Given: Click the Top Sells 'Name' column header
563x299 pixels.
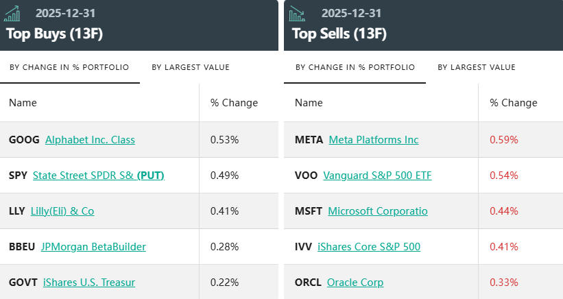Looking at the screenshot, I should pyautogui.click(x=309, y=103).
